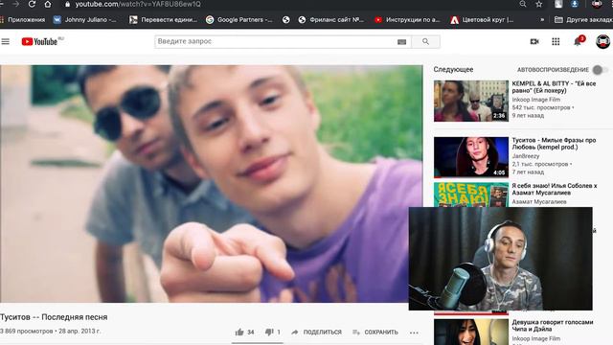This screenshot has height=345, width=613.
Task: Go to the browser home page icon
Action: tap(48, 4)
